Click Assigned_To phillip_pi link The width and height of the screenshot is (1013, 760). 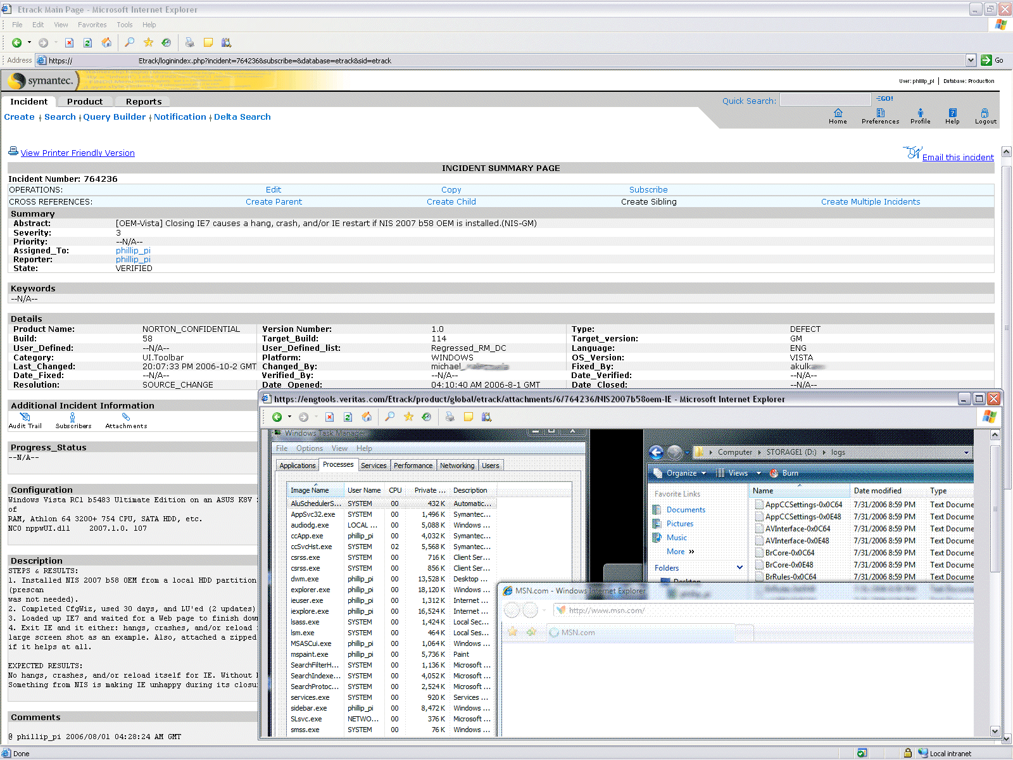coord(133,250)
